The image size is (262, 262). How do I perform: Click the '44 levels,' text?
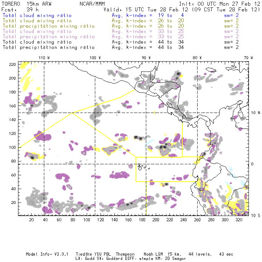point(200,254)
